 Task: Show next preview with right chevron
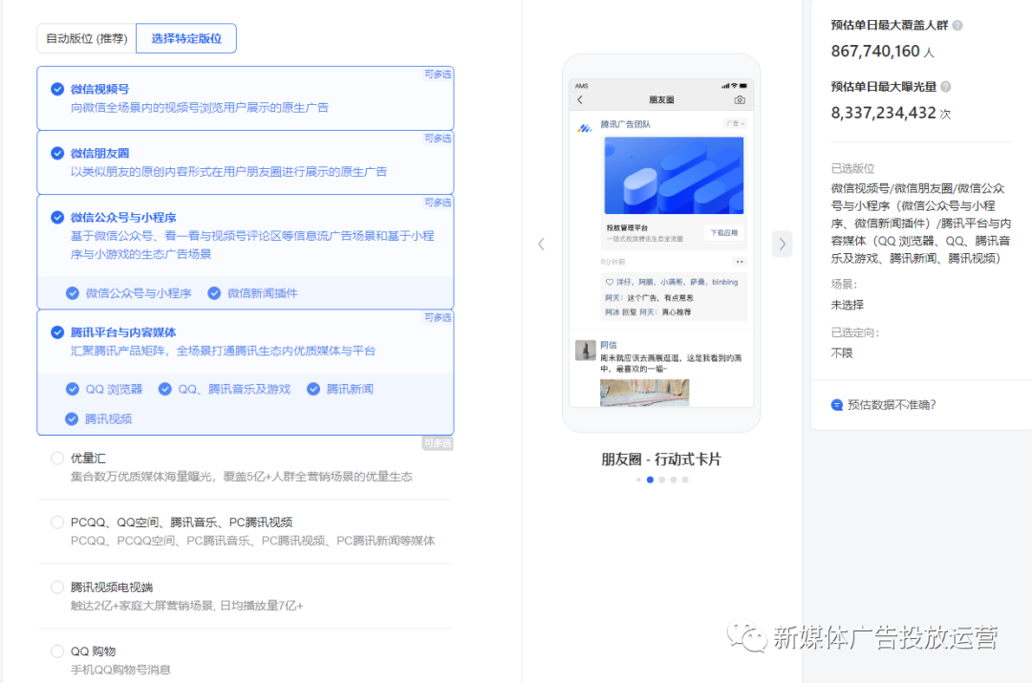[782, 245]
